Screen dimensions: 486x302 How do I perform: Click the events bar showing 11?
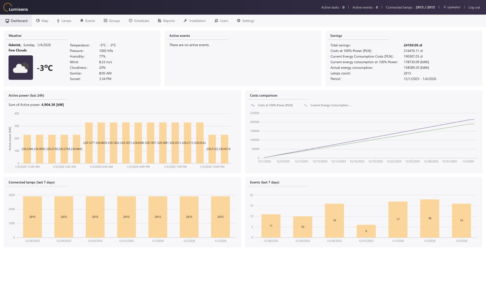pos(271,226)
